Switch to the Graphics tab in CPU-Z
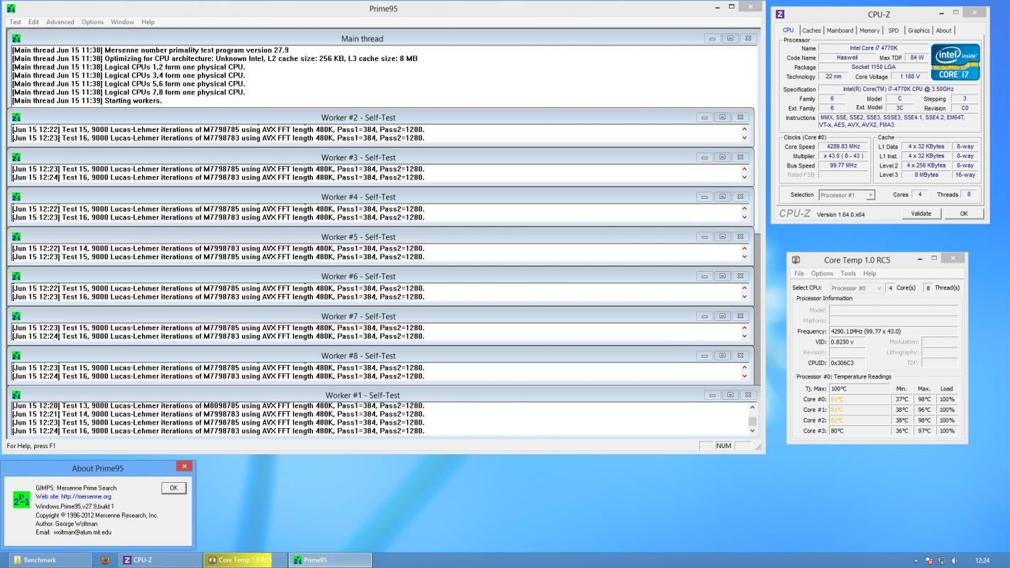1010x568 pixels. (918, 31)
